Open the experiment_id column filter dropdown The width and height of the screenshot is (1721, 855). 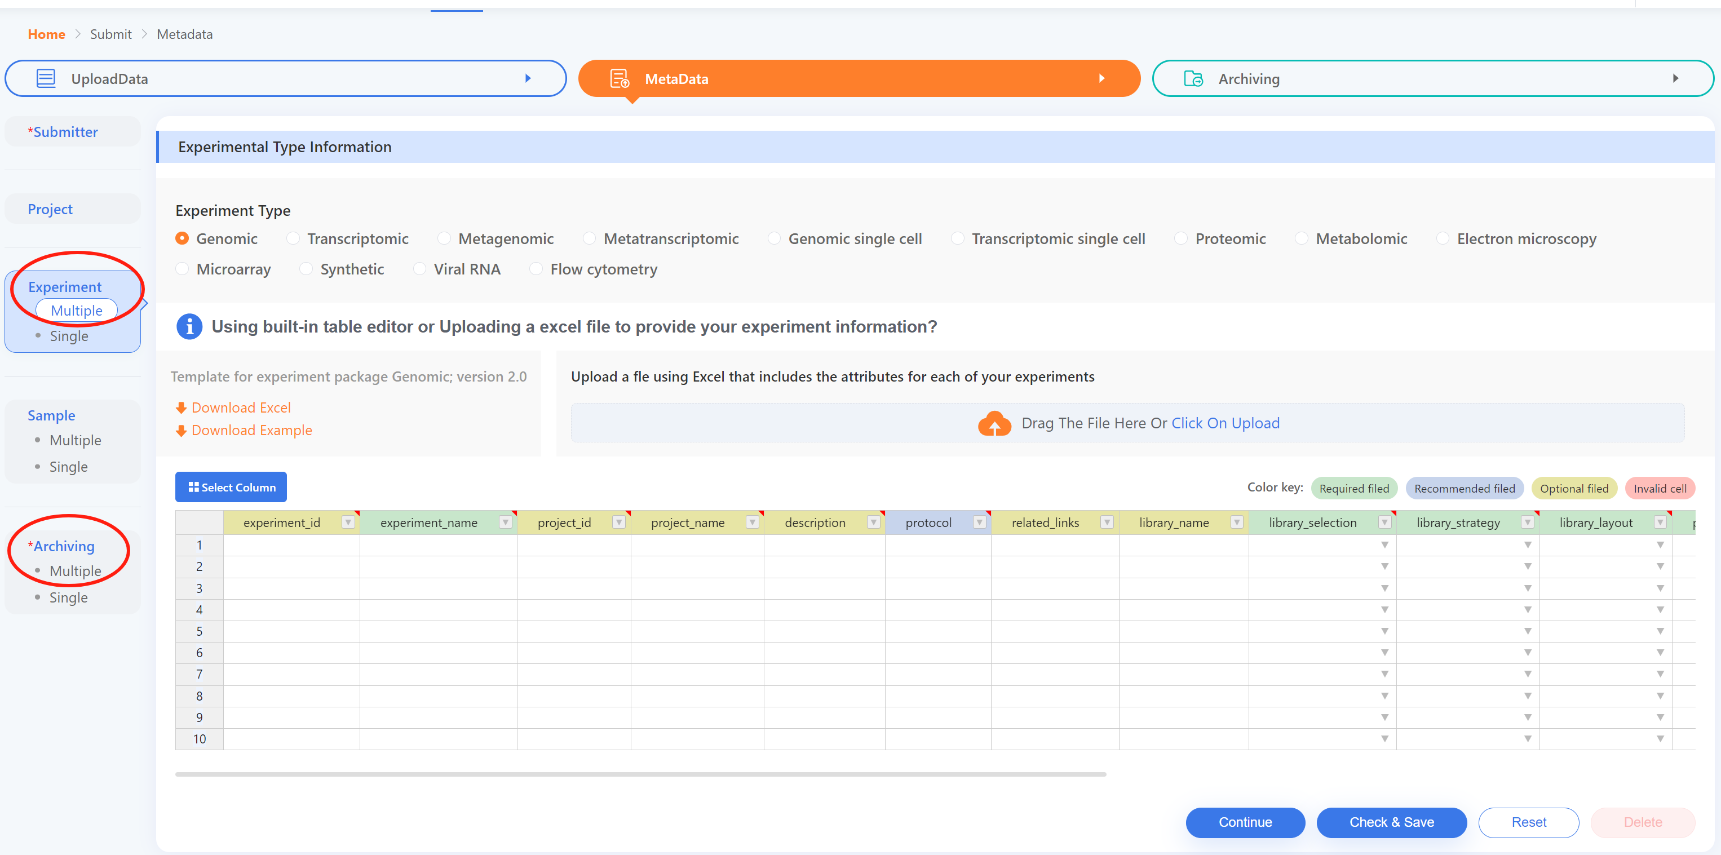(x=347, y=522)
